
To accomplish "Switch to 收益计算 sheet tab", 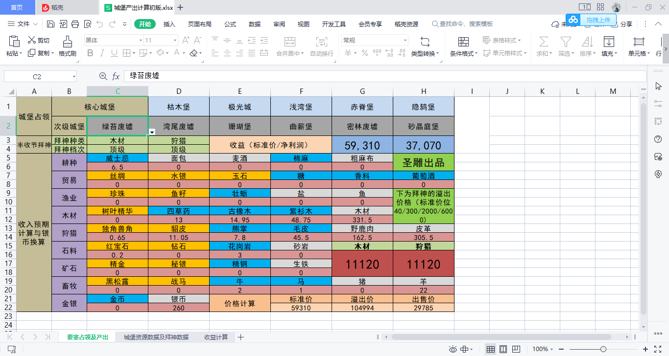I will point(216,337).
